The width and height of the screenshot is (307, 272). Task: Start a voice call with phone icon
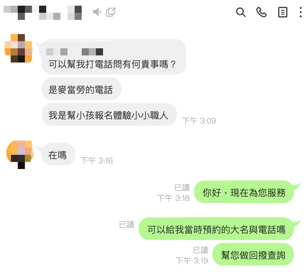(x=262, y=12)
